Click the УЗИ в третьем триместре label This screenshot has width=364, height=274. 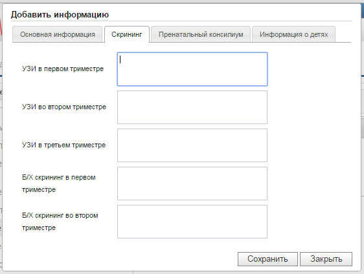(x=64, y=145)
